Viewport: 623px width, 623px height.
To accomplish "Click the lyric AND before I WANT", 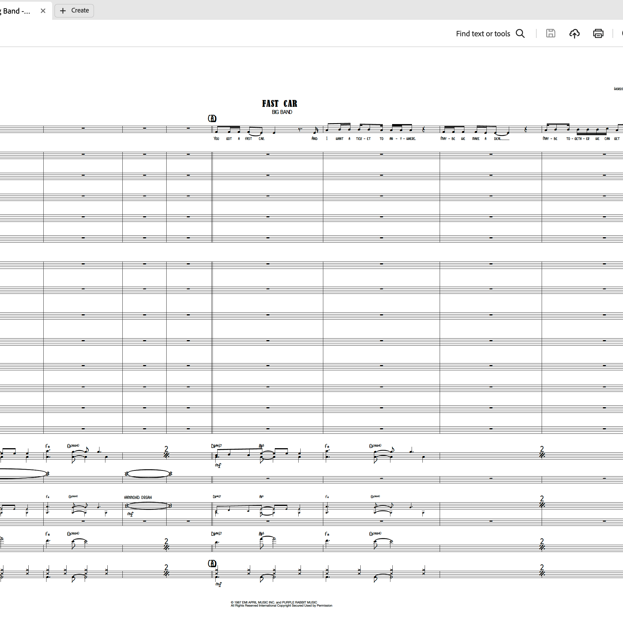I will [314, 139].
